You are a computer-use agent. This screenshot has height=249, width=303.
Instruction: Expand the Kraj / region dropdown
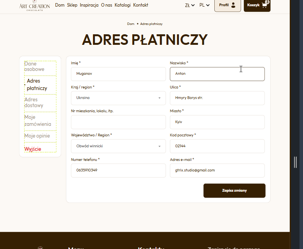click(x=118, y=98)
